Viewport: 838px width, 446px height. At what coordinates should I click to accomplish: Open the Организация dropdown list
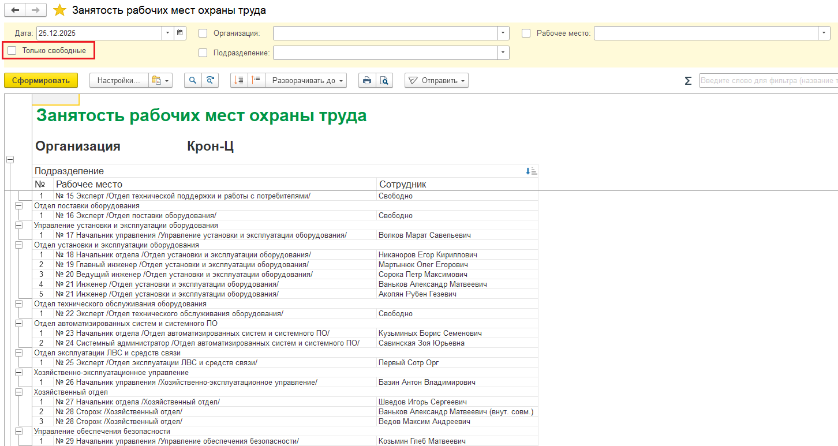[x=503, y=33]
